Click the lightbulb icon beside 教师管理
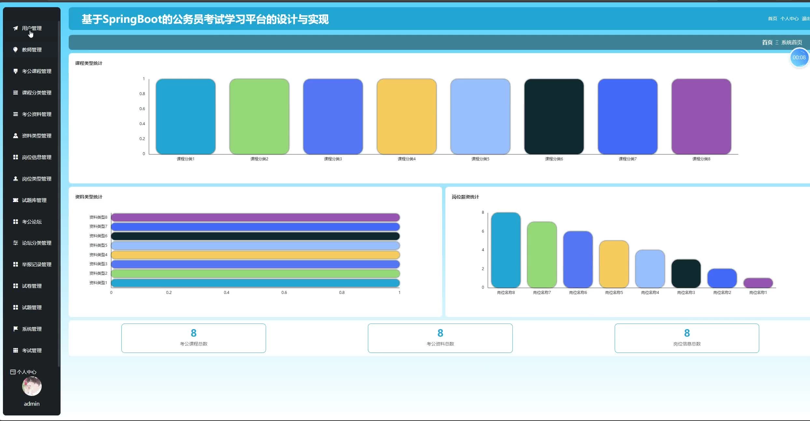Viewport: 810px width, 421px height. tap(15, 50)
